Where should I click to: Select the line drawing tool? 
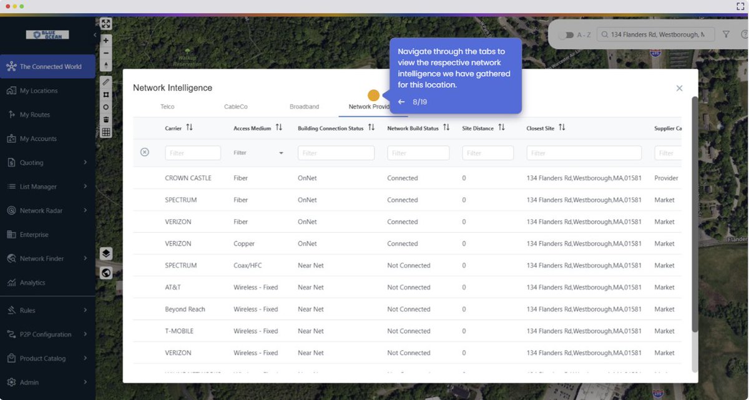coord(106,82)
